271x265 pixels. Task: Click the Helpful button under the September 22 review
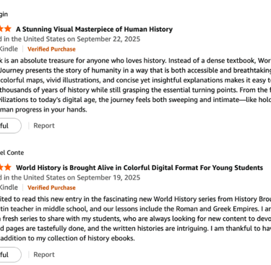[11, 125]
